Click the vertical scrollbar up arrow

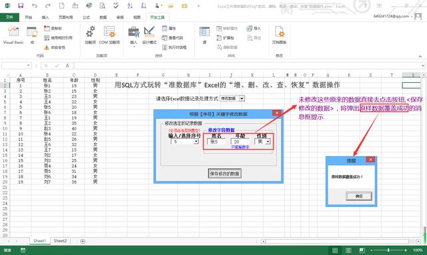click(x=424, y=75)
